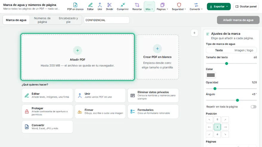This screenshot has width=262, height=147.
Task: Select the Dividir scissors tool
Action: coord(110,7)
